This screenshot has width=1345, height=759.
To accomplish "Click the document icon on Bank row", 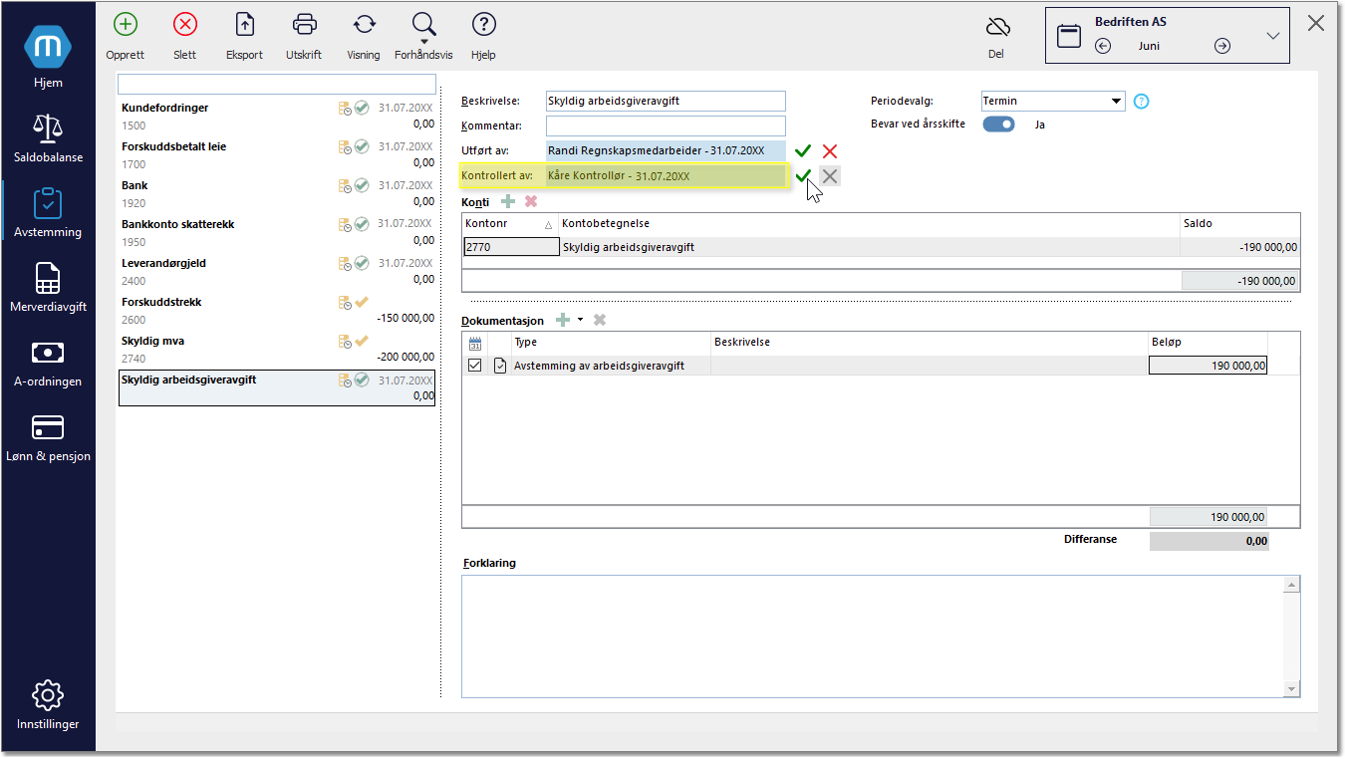I will coord(345,185).
